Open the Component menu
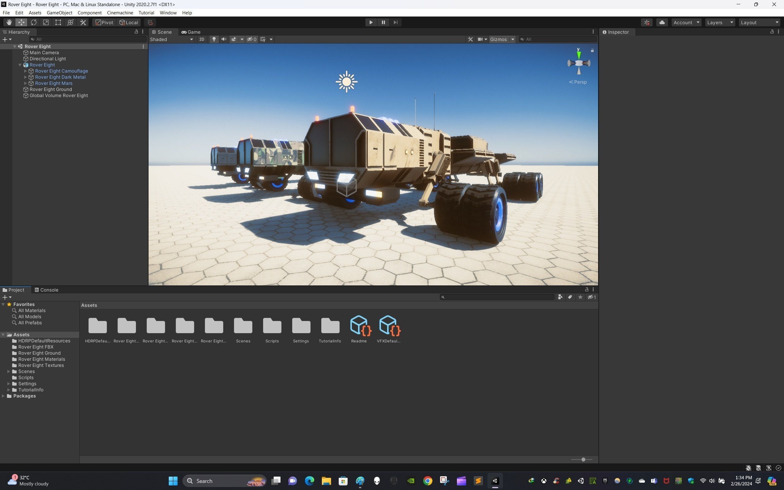The image size is (784, 490). [89, 13]
